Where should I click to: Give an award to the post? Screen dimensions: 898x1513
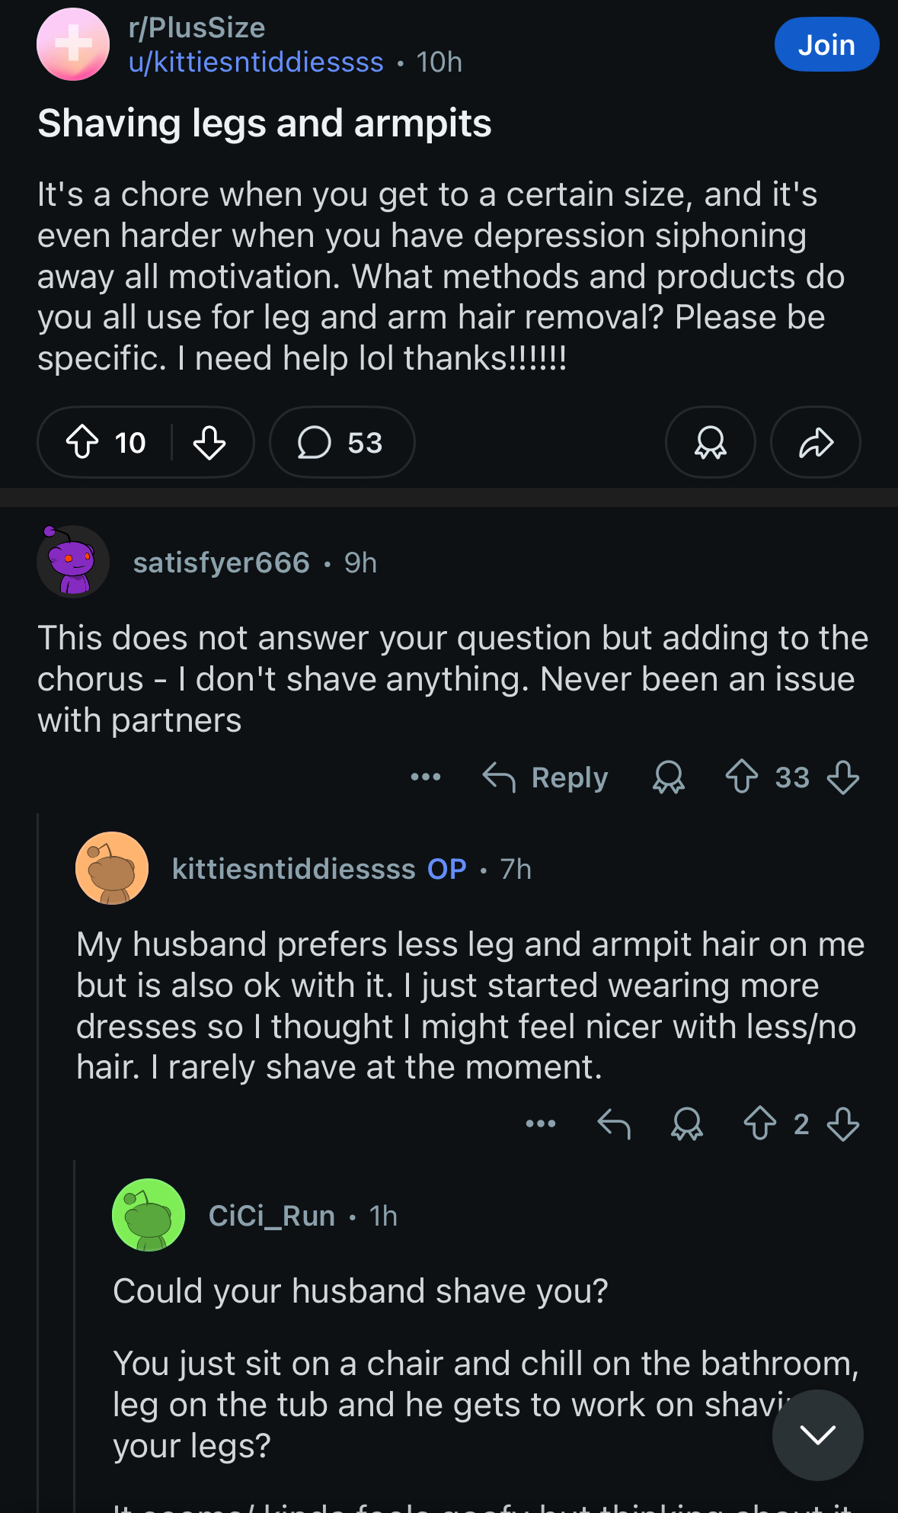(x=710, y=442)
